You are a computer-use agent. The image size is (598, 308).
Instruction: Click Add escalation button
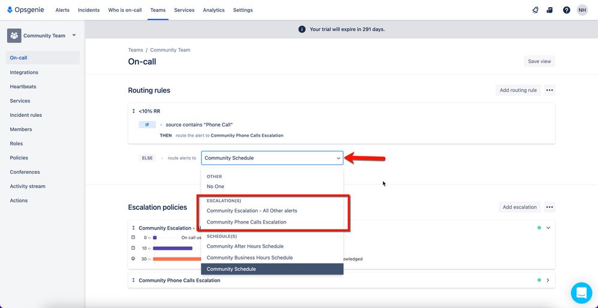coord(520,207)
